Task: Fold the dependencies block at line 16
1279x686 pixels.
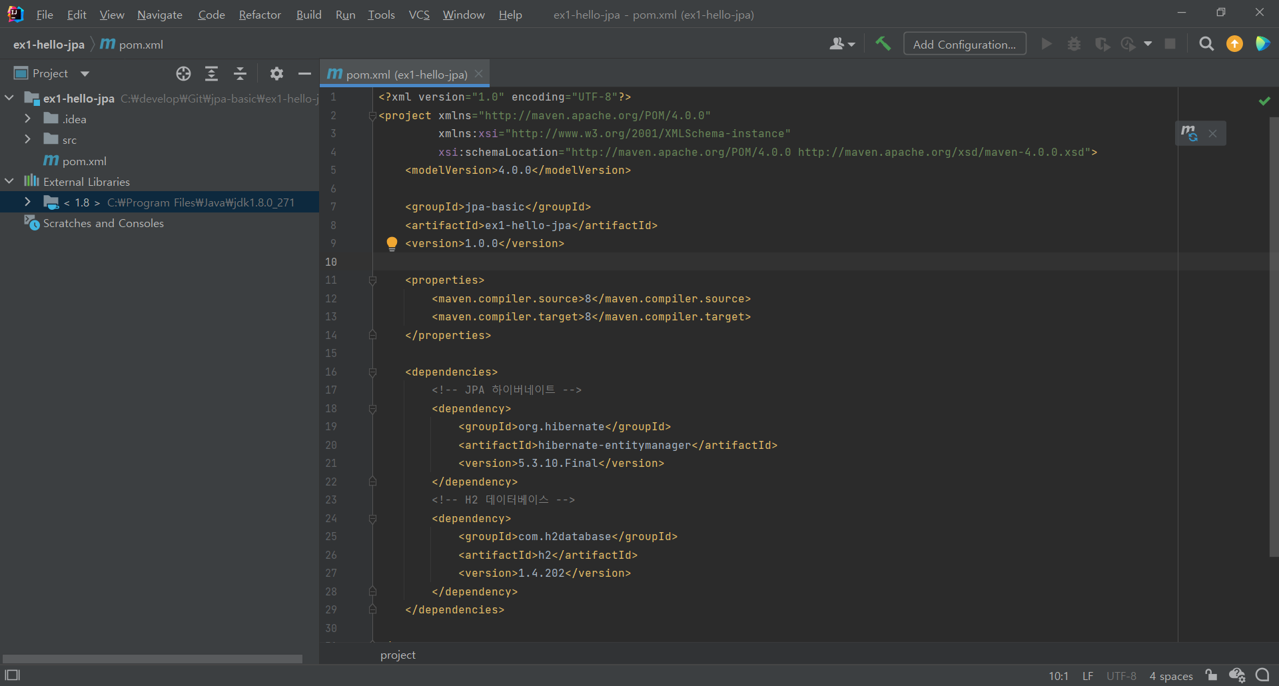Action: [372, 372]
